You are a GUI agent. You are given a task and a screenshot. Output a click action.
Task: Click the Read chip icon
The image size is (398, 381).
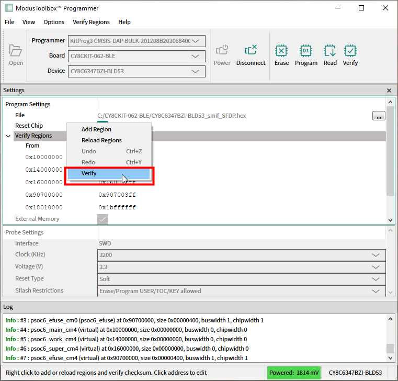pos(330,51)
